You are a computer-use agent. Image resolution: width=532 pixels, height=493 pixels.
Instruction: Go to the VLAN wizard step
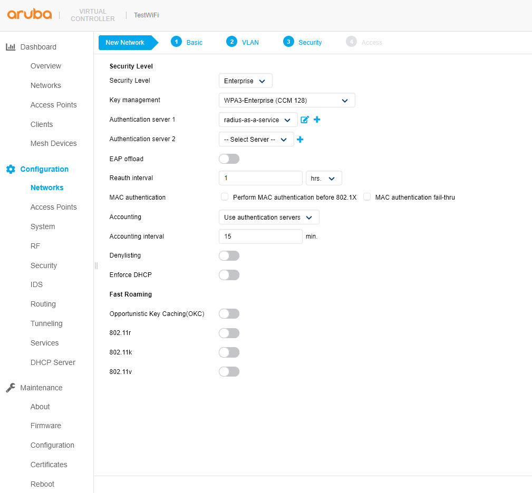(250, 42)
